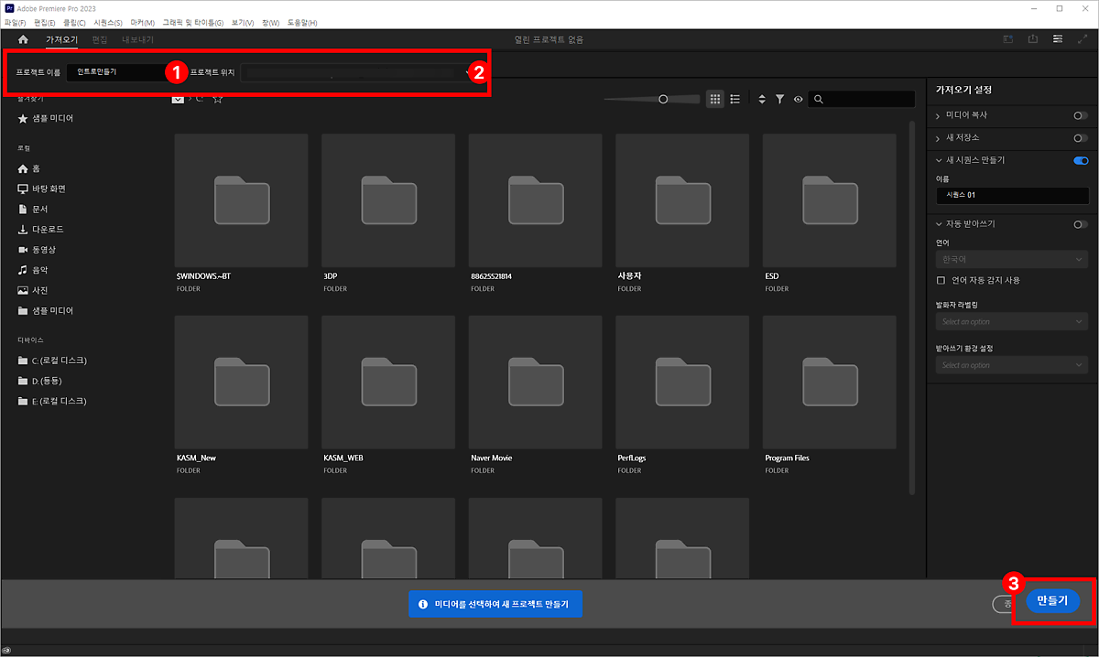Open the workspaces icon at top right
Viewport: 1099px width, 657px height.
1058,39
